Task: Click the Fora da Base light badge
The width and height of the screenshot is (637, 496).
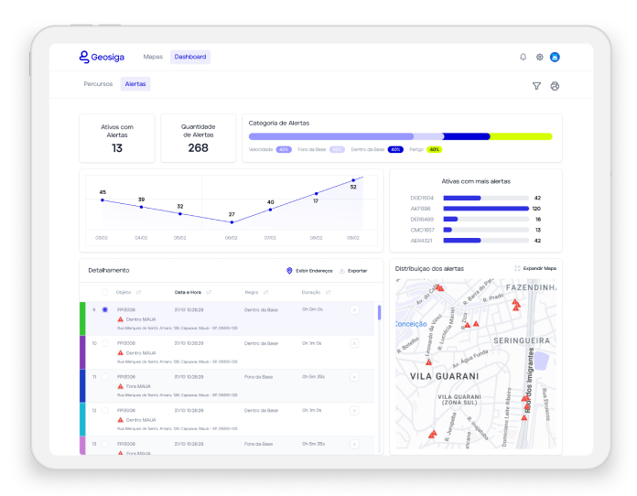Action: click(337, 149)
